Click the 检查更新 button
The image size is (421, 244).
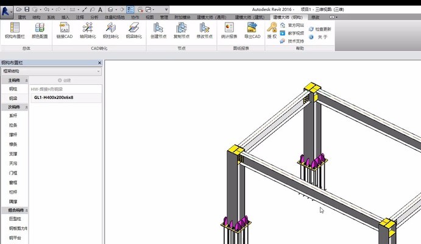tap(320, 29)
